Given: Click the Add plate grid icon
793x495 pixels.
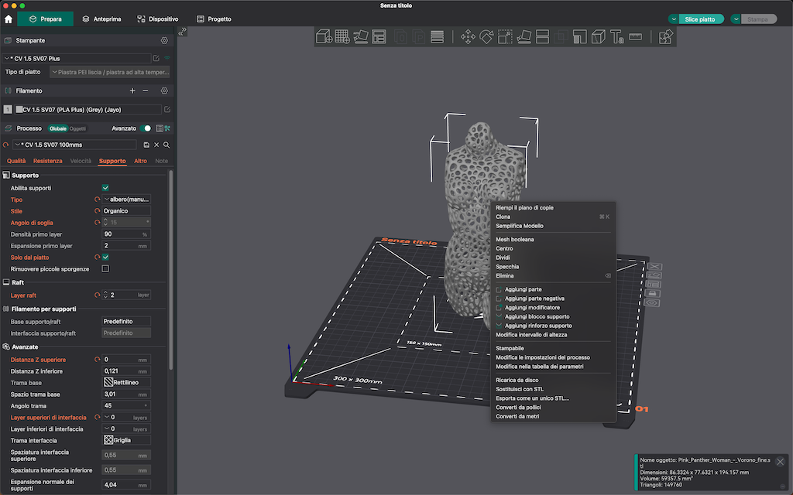Looking at the screenshot, I should [x=342, y=37].
